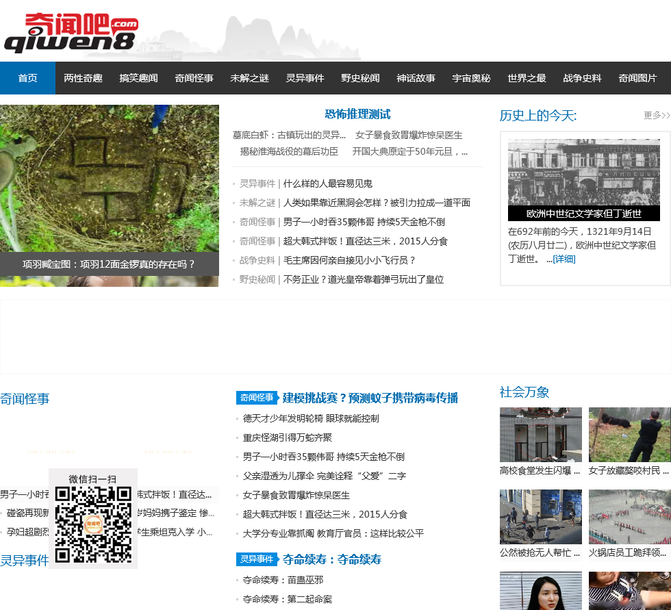
Task: Open 未解之谜 in the navigation bar
Action: (x=249, y=78)
